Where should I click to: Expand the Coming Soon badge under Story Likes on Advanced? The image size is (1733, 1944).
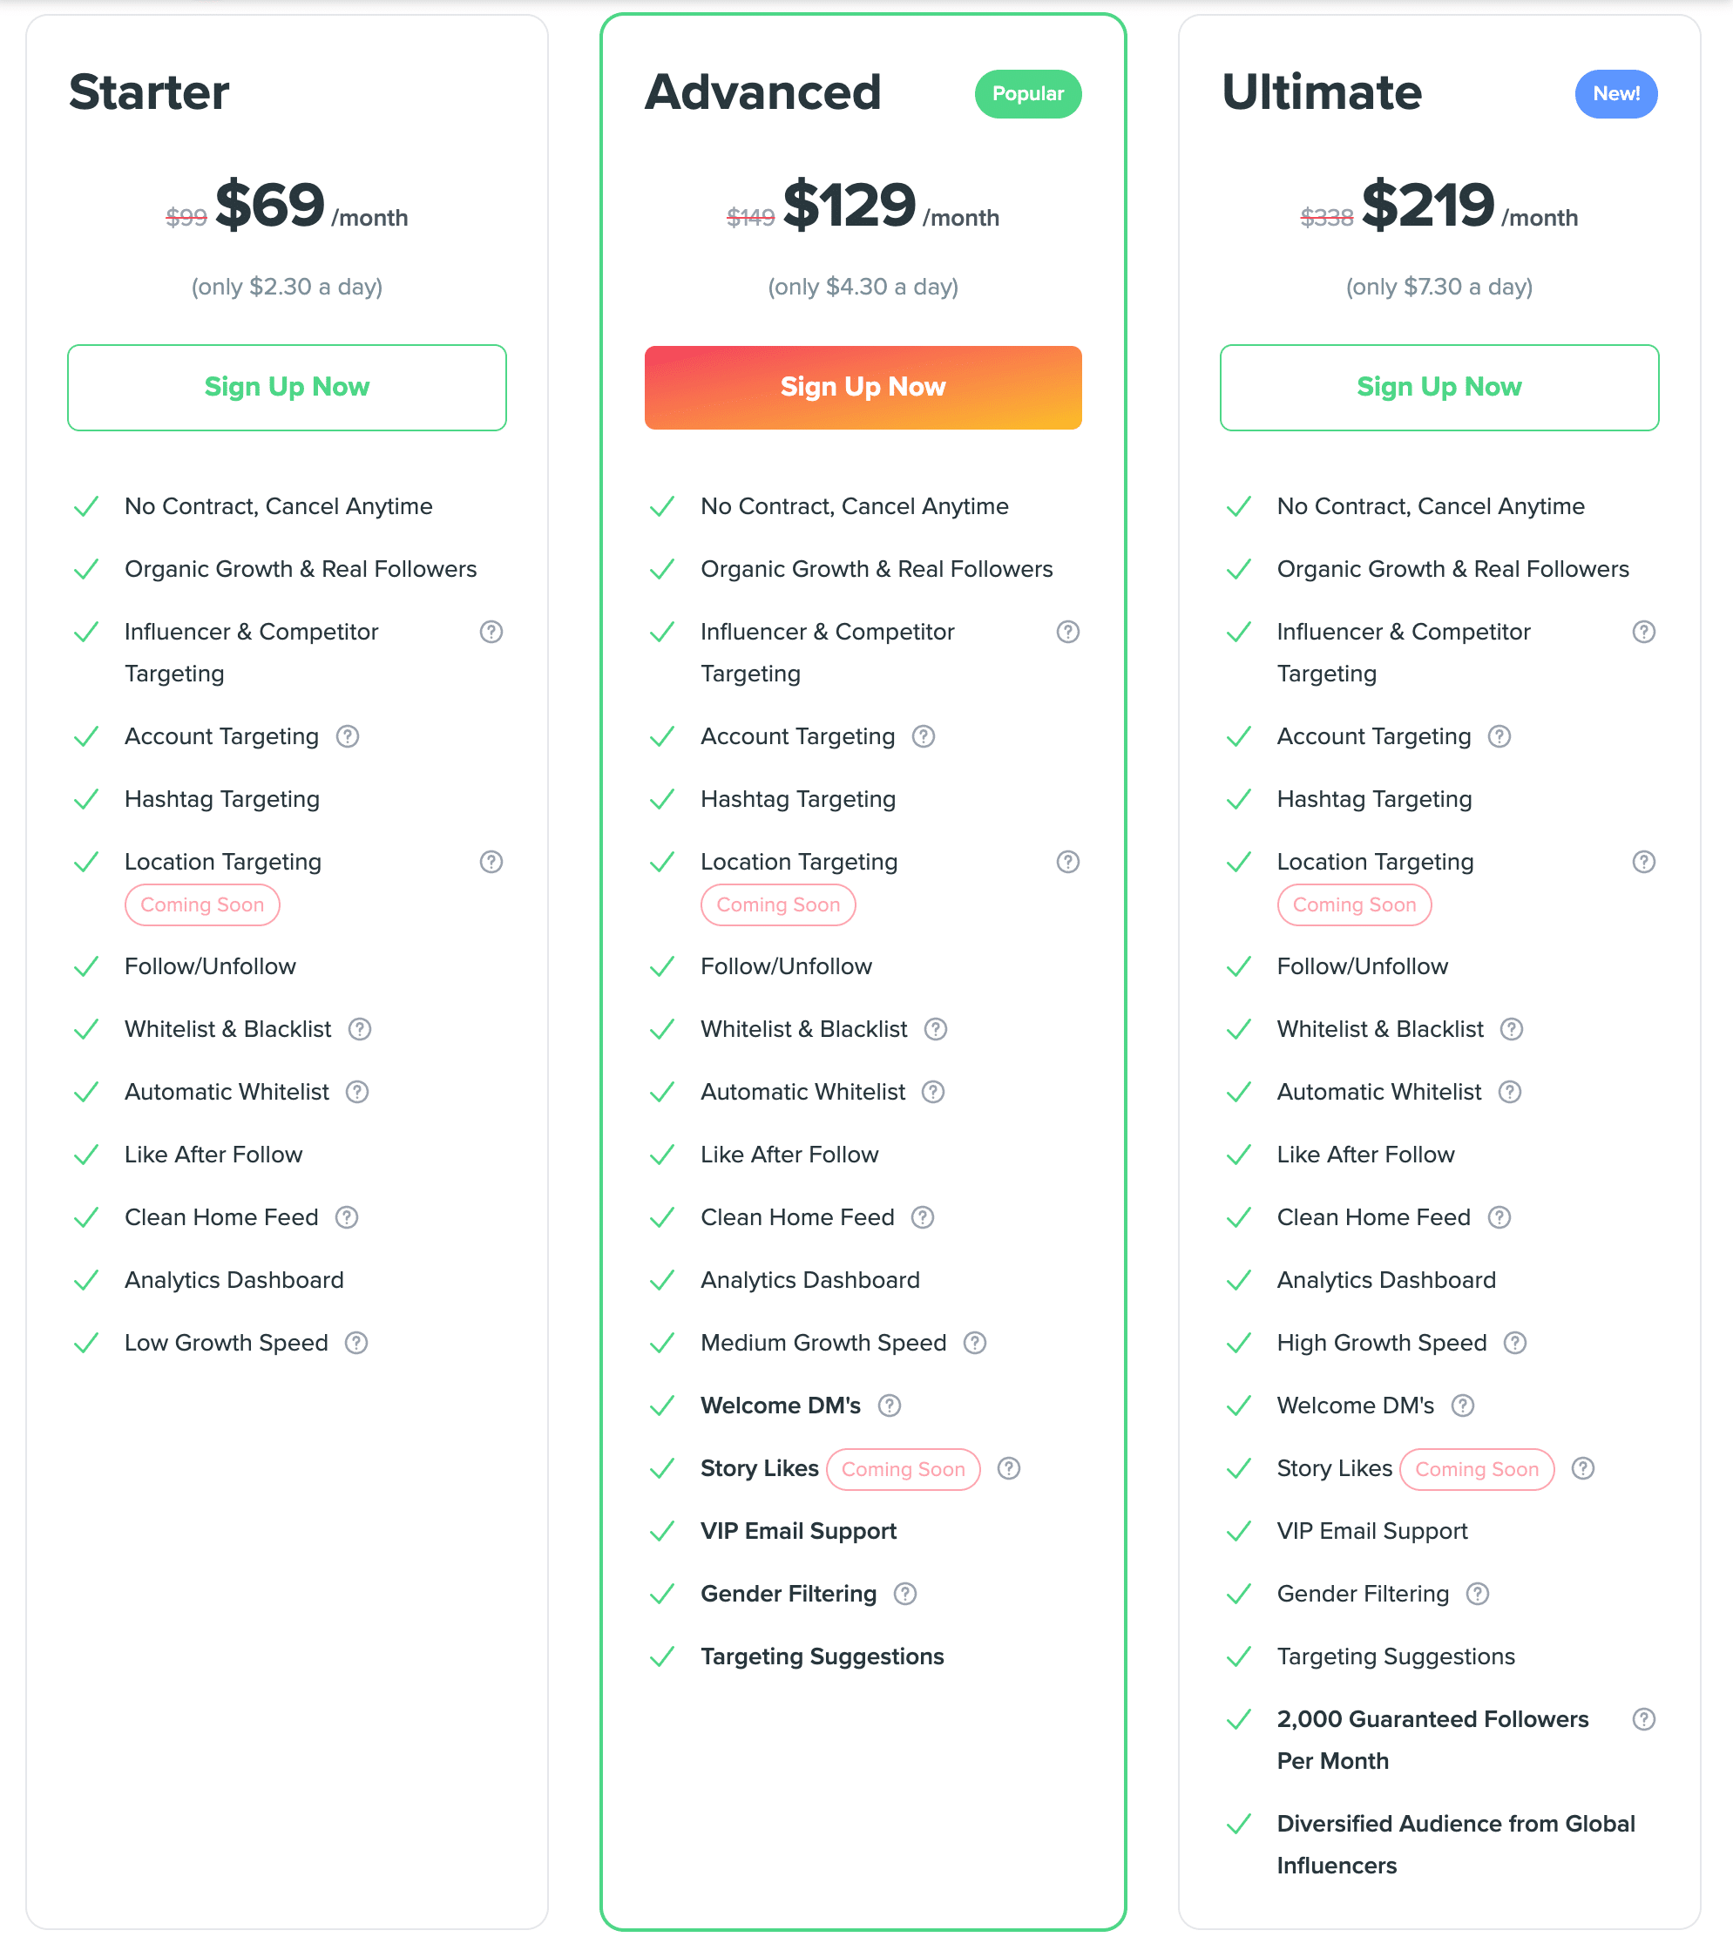pos(900,1469)
